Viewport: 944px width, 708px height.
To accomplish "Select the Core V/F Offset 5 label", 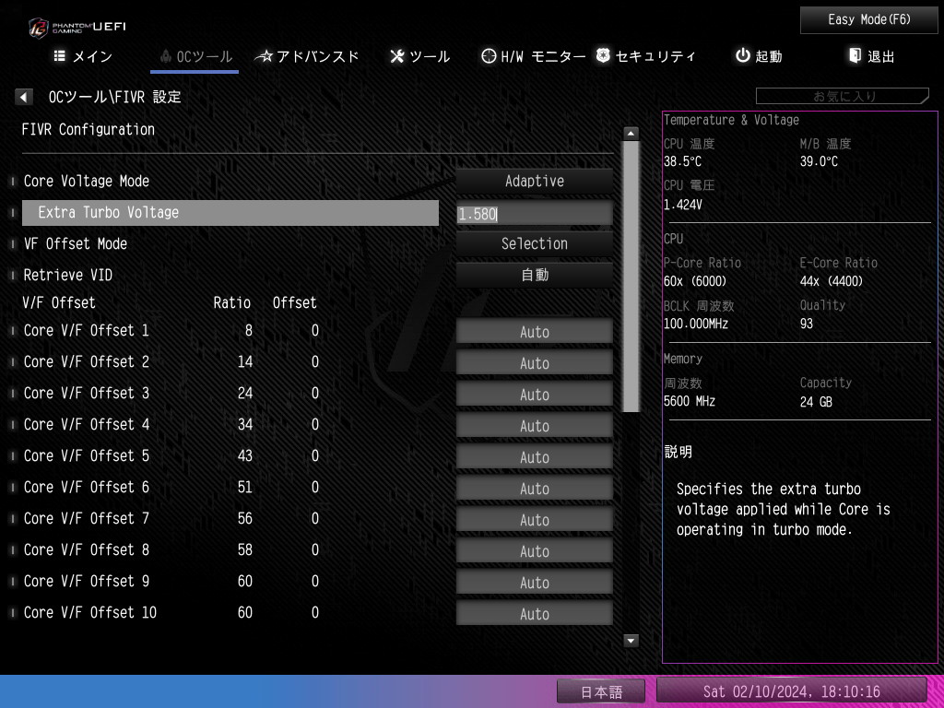I will tap(86, 455).
